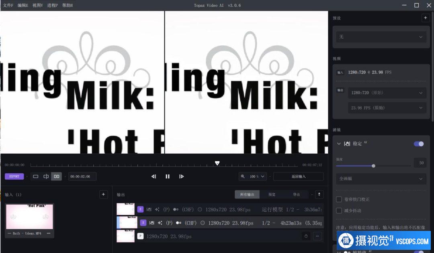Add a new preset with plus icon
The height and width of the screenshot is (253, 434).
pyautogui.click(x=426, y=18)
